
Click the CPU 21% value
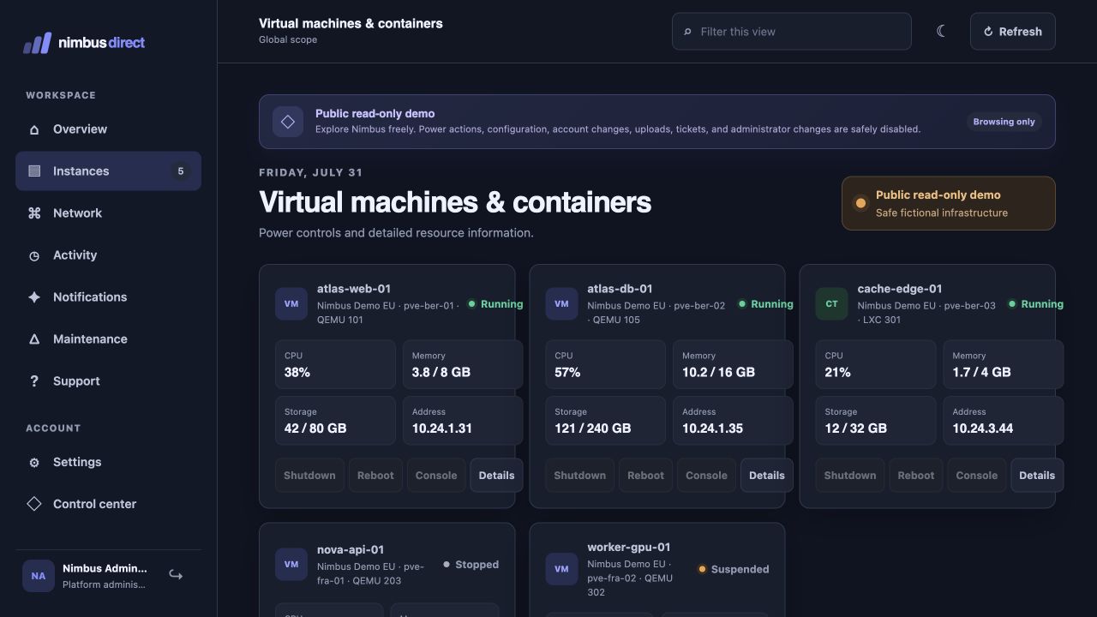tap(837, 373)
